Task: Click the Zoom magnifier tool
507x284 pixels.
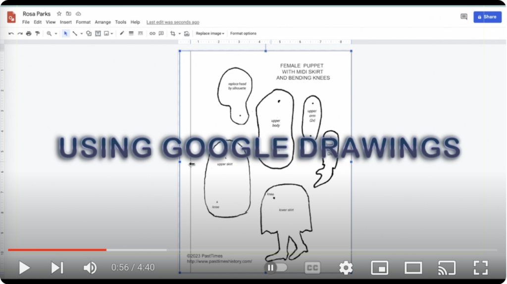Action: (49, 34)
